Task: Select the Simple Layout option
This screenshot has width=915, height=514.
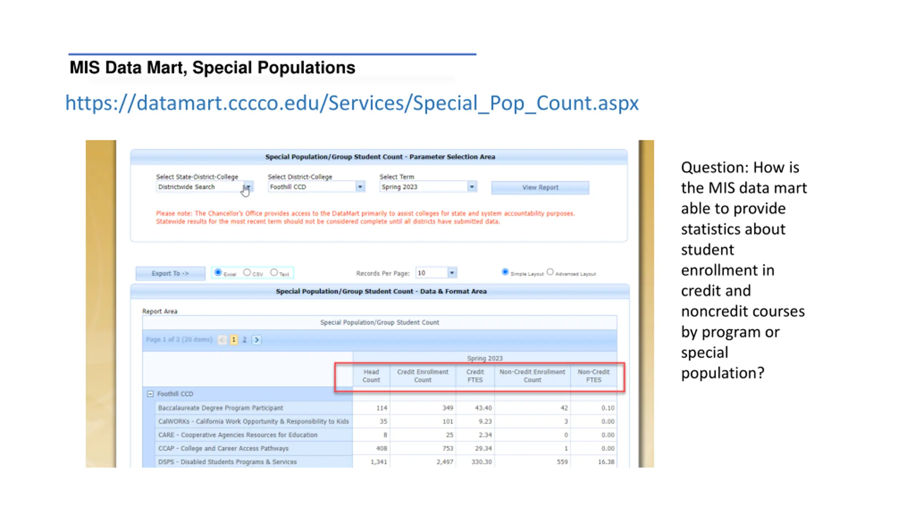Action: tap(505, 272)
